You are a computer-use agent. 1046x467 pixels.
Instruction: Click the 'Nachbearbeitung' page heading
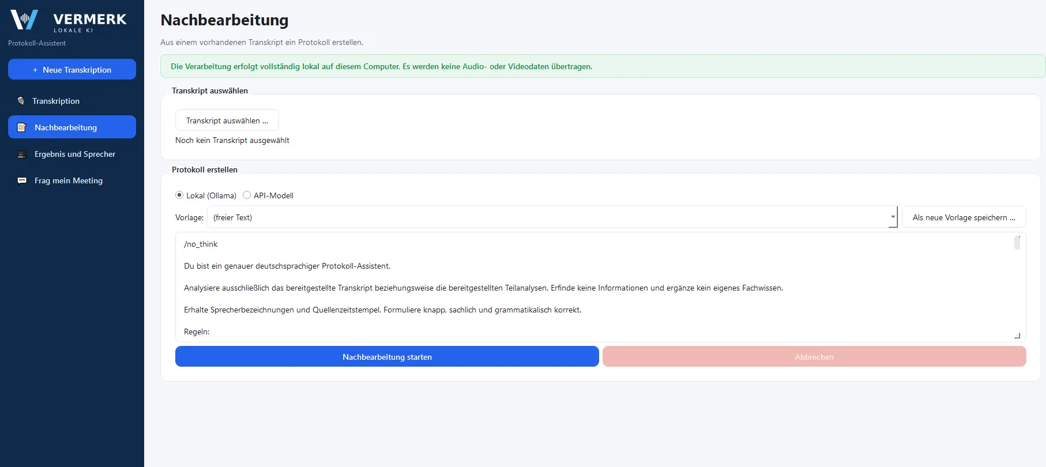(x=224, y=20)
